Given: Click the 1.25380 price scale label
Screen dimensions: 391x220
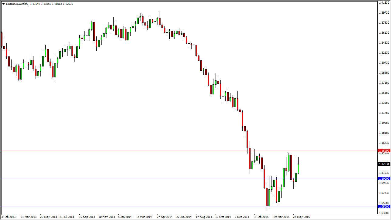Looking at the screenshot, I should 384,93.
